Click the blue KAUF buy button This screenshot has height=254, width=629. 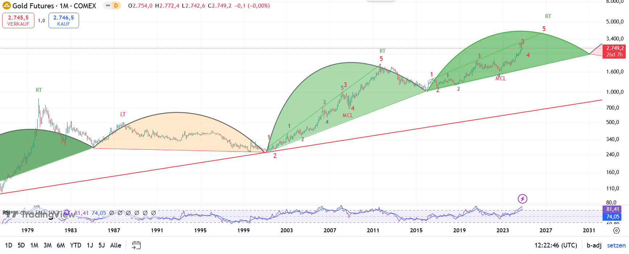tap(64, 21)
